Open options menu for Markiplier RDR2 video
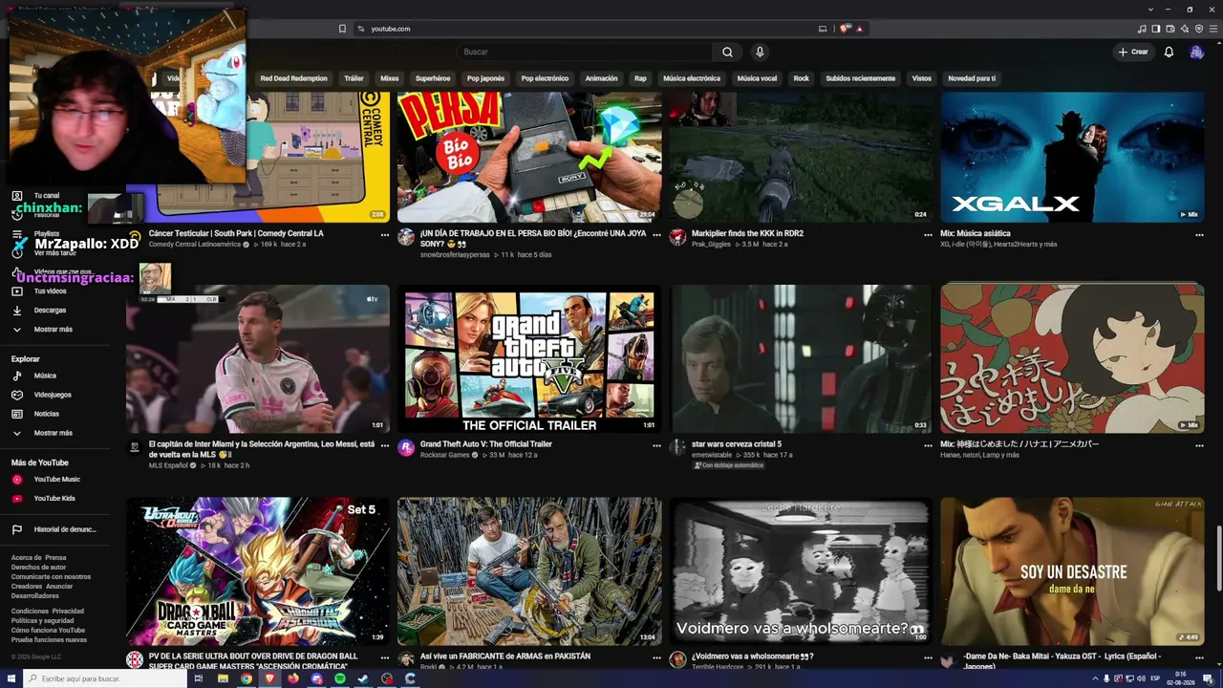 pyautogui.click(x=928, y=234)
